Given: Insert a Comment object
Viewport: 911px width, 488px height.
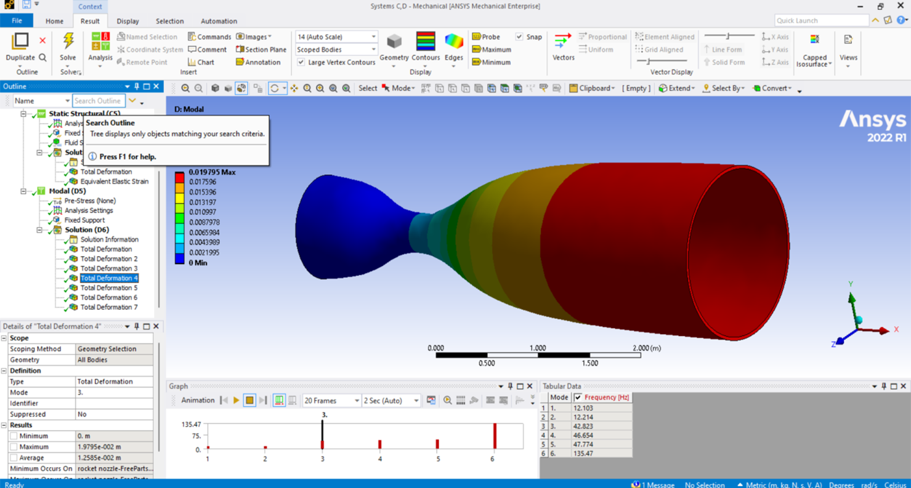Looking at the screenshot, I should [x=208, y=50].
